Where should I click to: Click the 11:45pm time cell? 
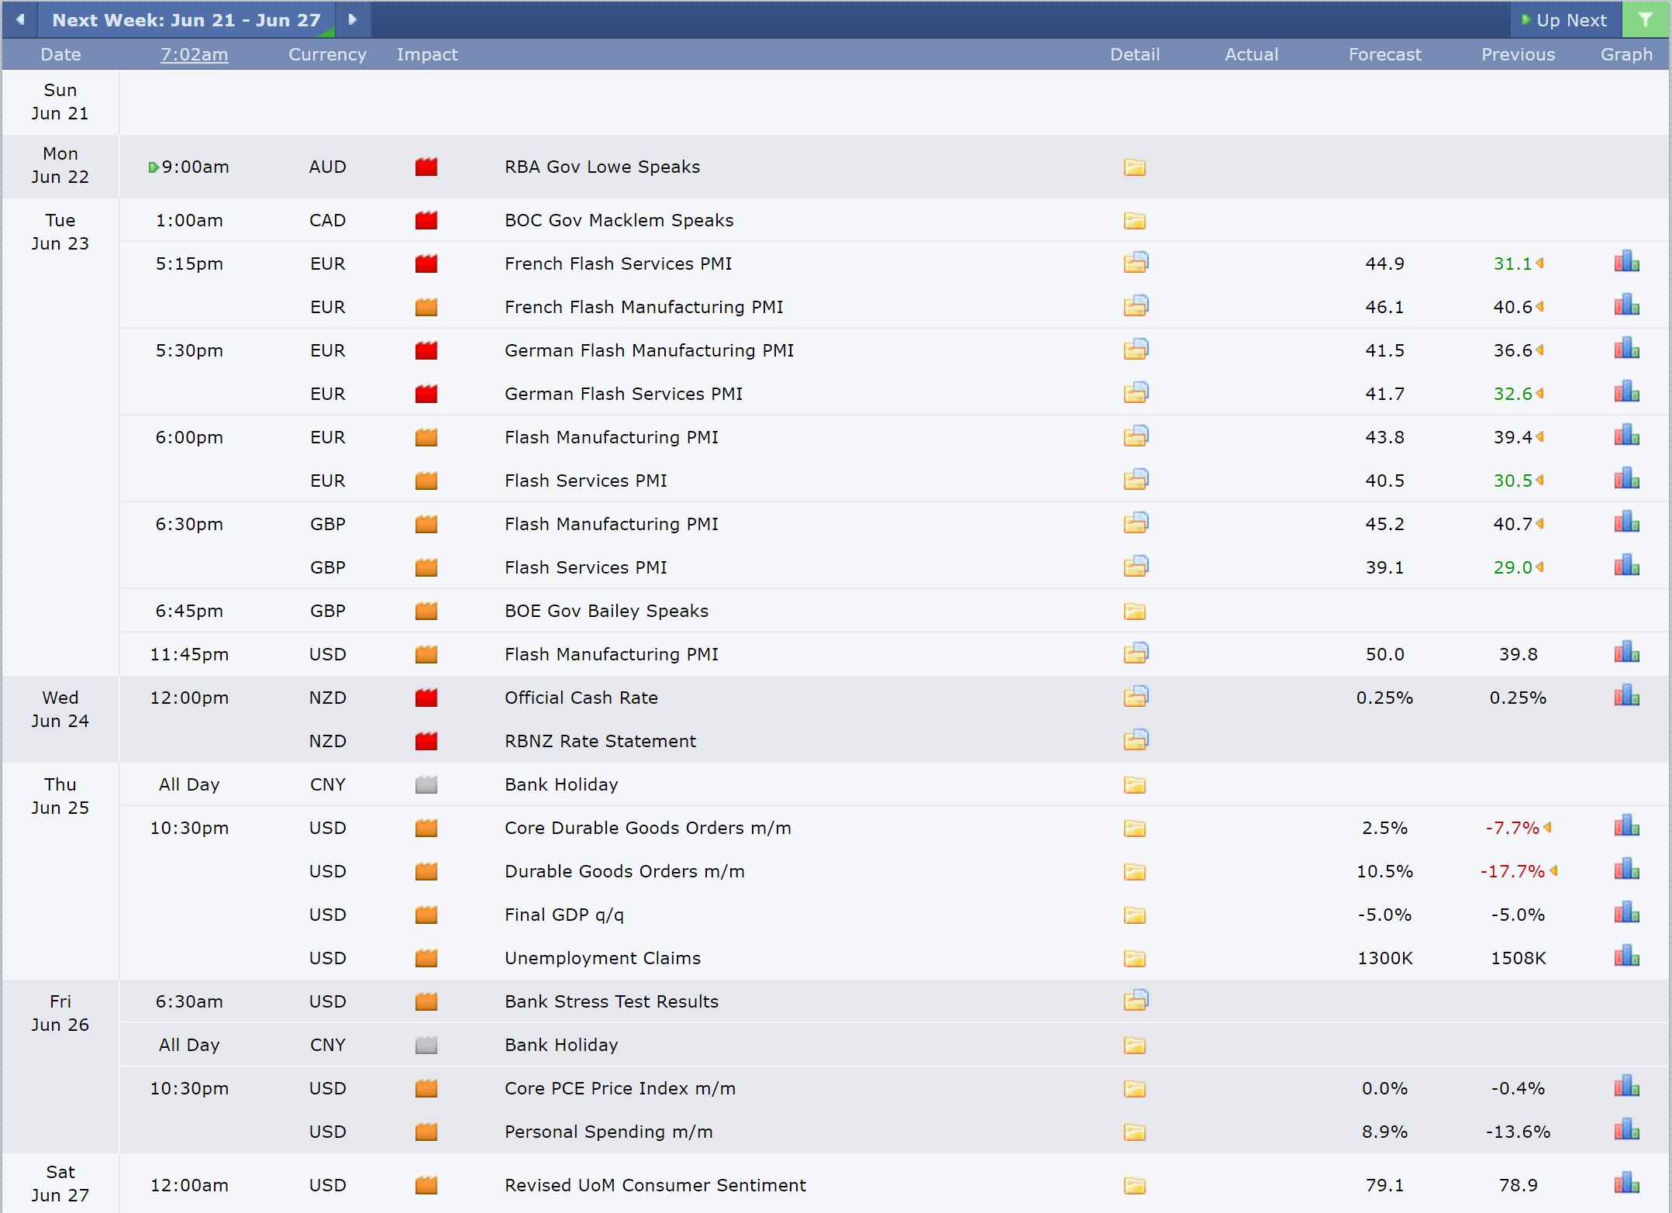(189, 654)
